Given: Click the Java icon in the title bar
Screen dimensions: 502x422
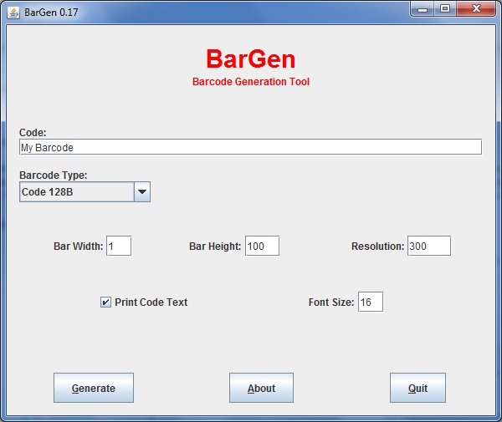Looking at the screenshot, I should 12,10.
